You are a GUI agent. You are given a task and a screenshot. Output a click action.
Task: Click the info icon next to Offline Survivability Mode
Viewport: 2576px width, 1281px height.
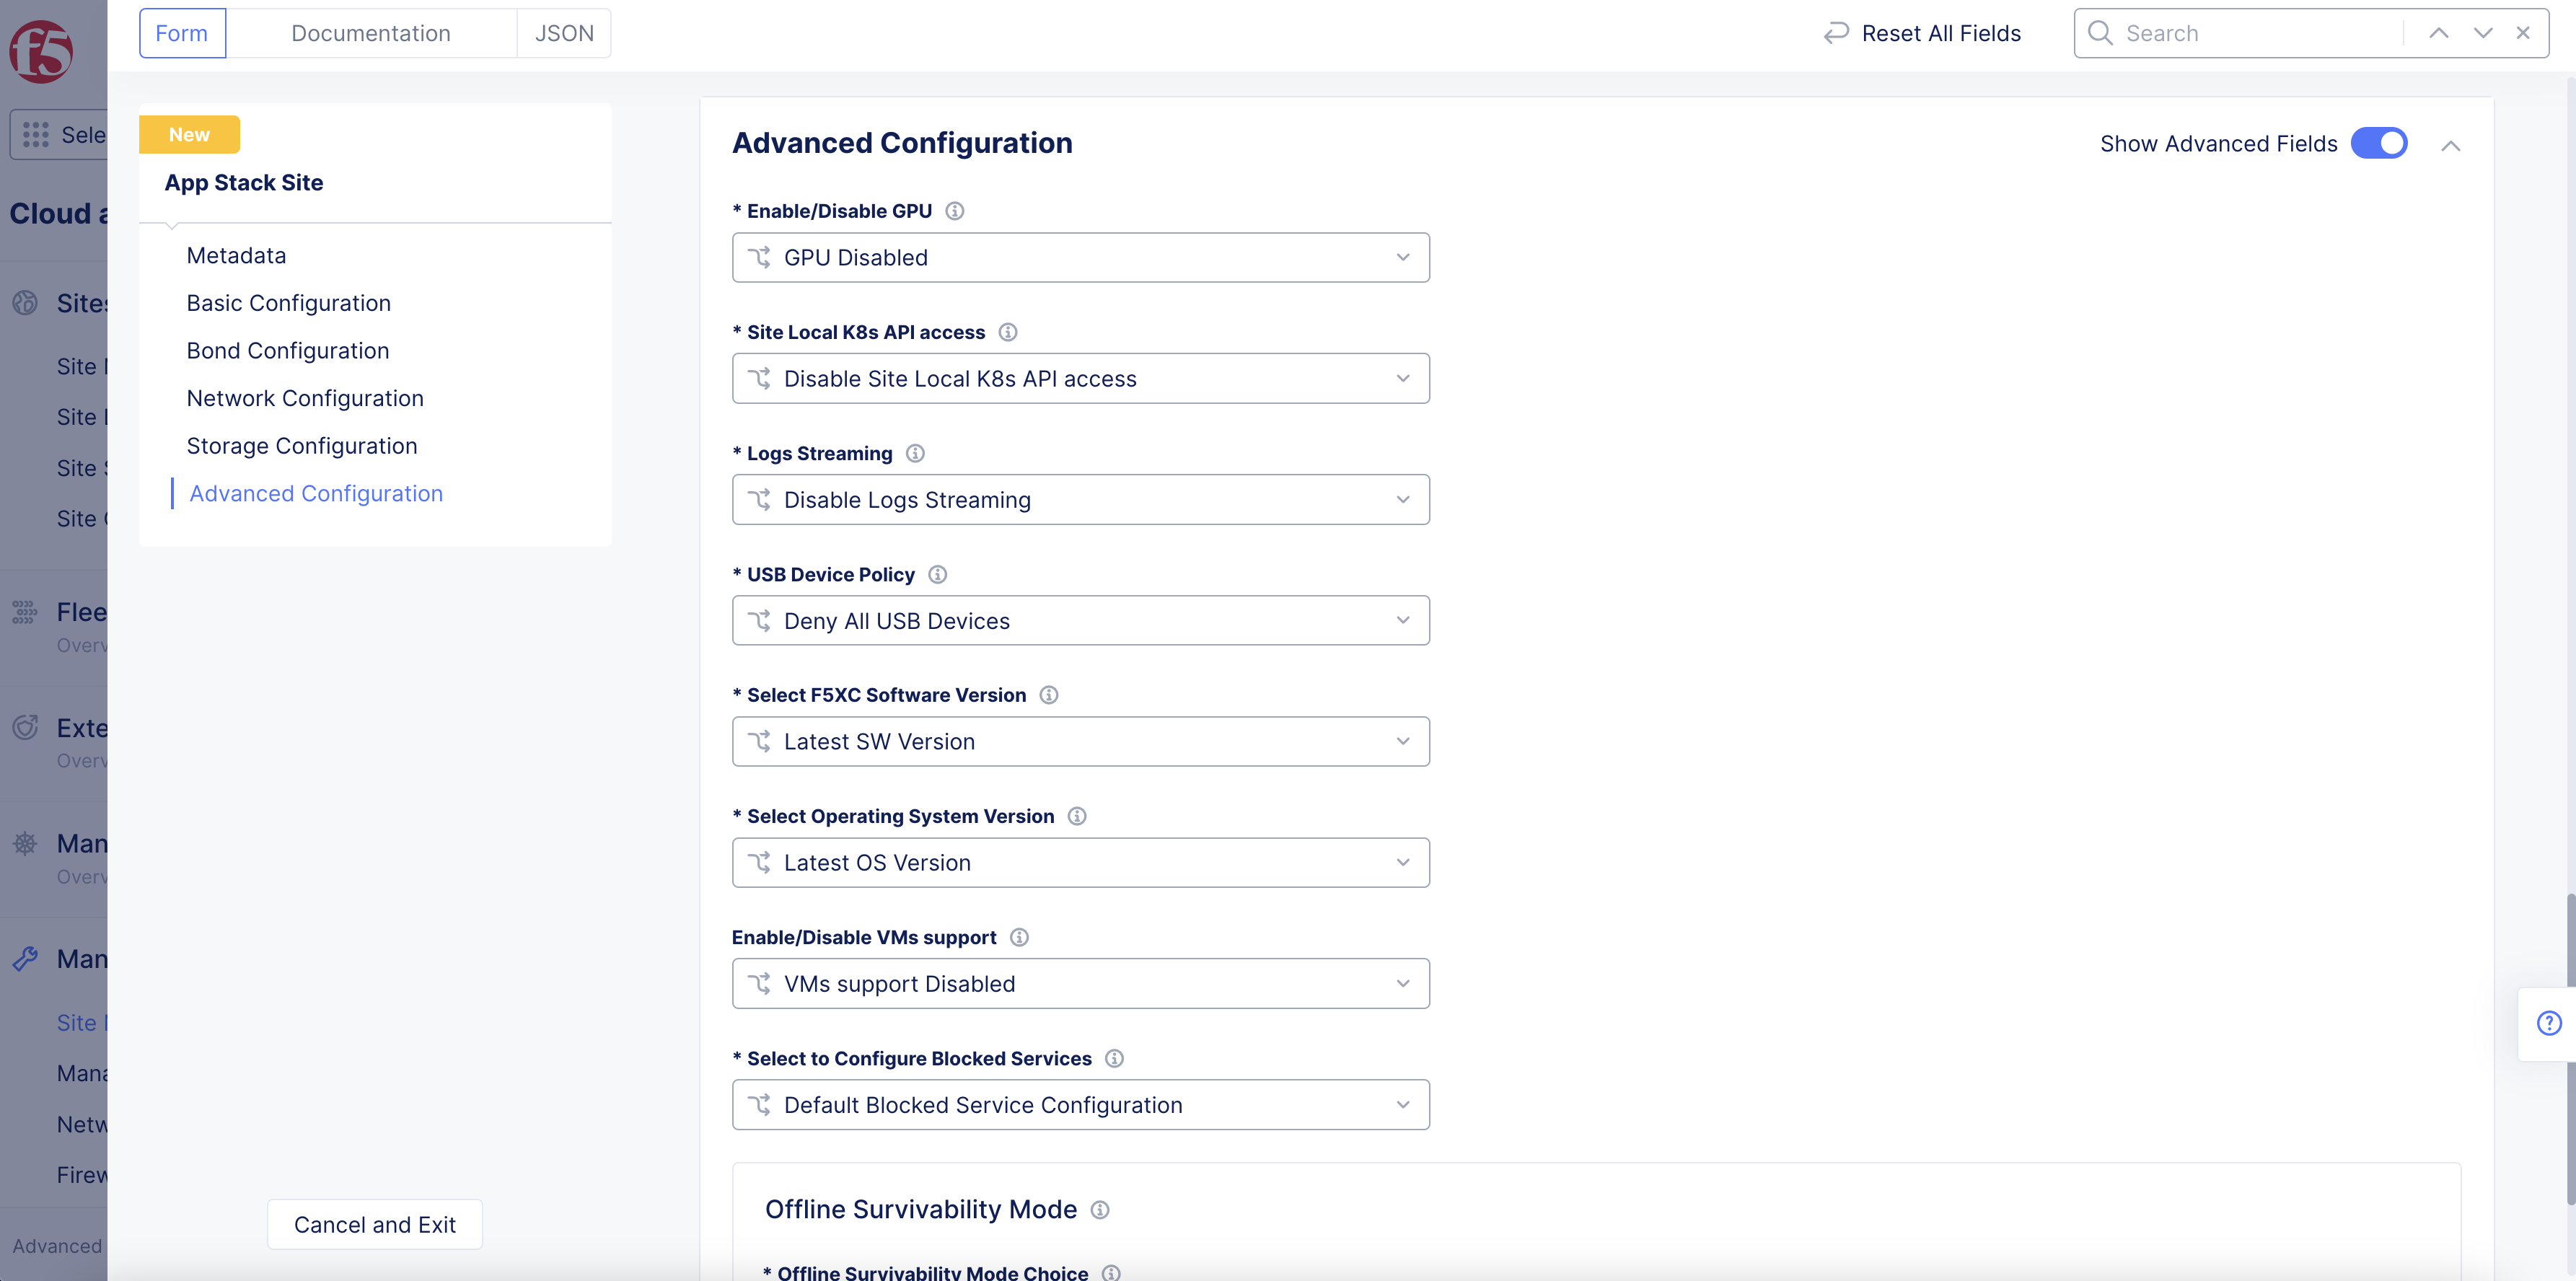pos(1099,1210)
